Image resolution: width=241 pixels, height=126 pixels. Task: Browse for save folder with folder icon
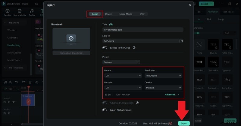pyautogui.click(x=181, y=41)
